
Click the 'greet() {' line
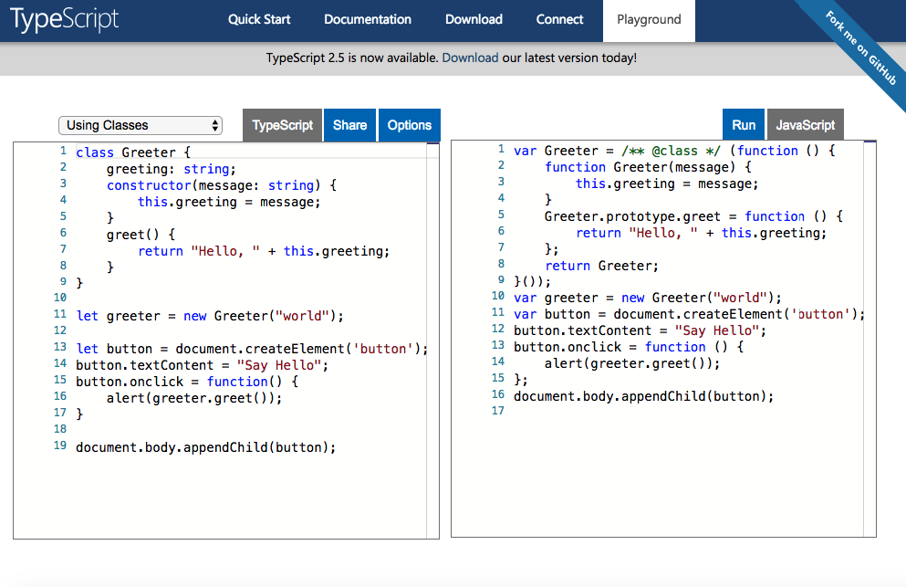click(x=141, y=235)
